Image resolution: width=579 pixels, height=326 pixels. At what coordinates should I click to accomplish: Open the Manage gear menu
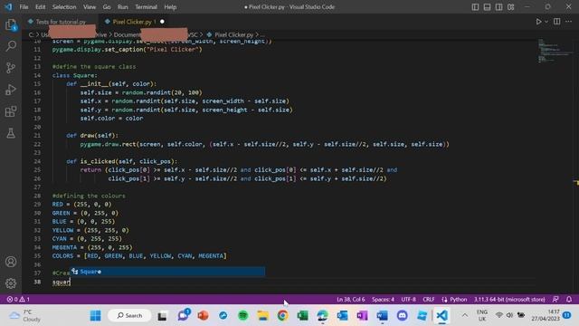point(11,283)
